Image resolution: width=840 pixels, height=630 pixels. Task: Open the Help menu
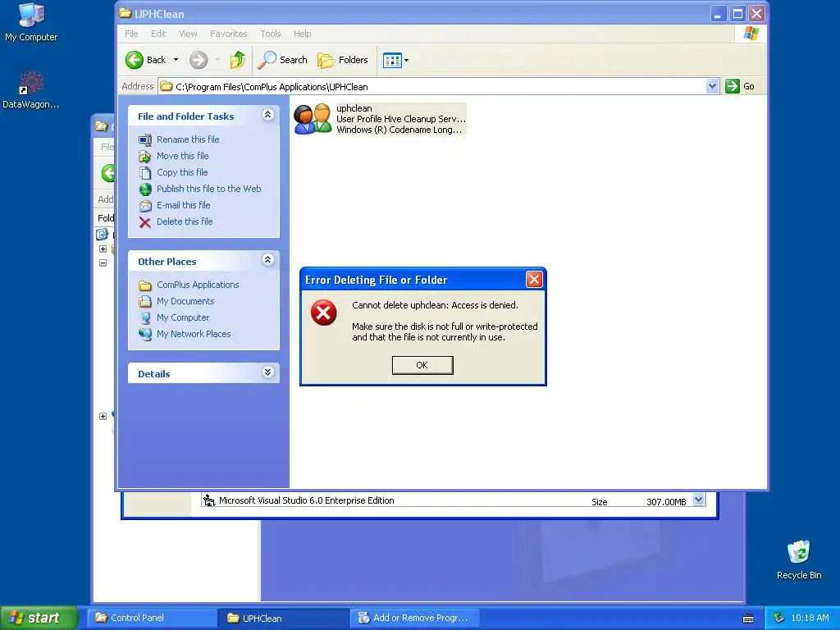click(x=302, y=34)
